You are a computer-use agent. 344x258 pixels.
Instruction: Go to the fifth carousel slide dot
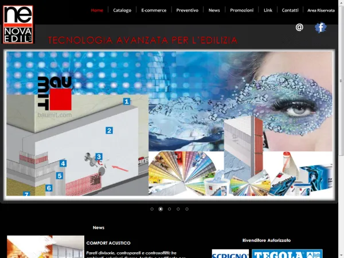point(187,209)
